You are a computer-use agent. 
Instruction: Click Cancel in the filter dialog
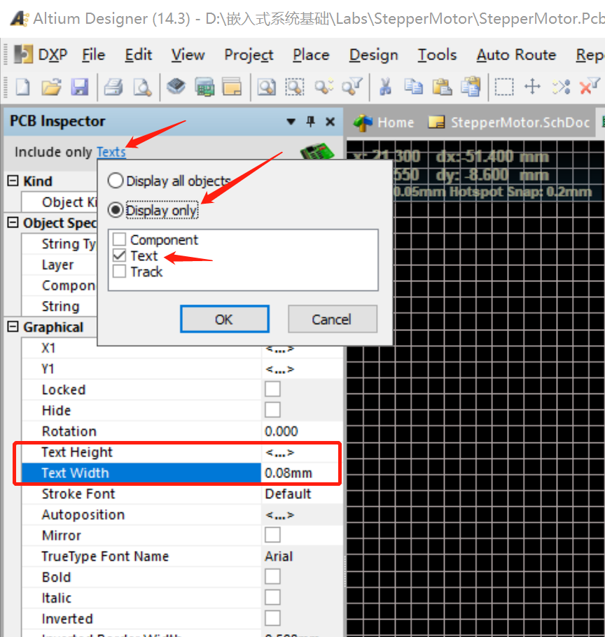pyautogui.click(x=331, y=319)
